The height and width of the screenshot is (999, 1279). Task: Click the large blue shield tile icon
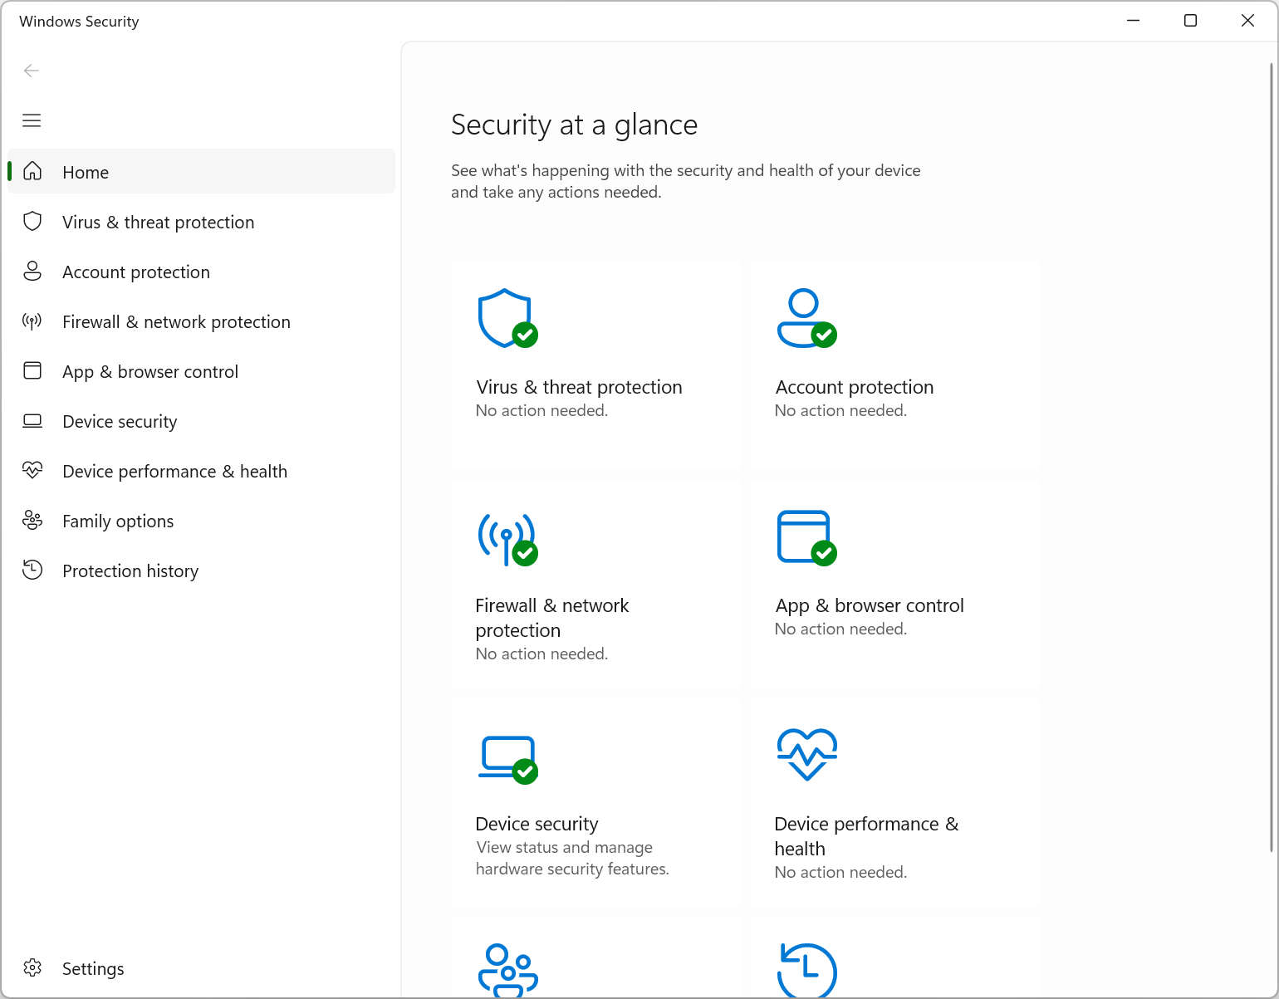(x=507, y=318)
